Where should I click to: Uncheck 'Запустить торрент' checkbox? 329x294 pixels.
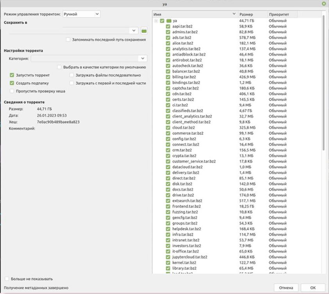tap(12, 75)
